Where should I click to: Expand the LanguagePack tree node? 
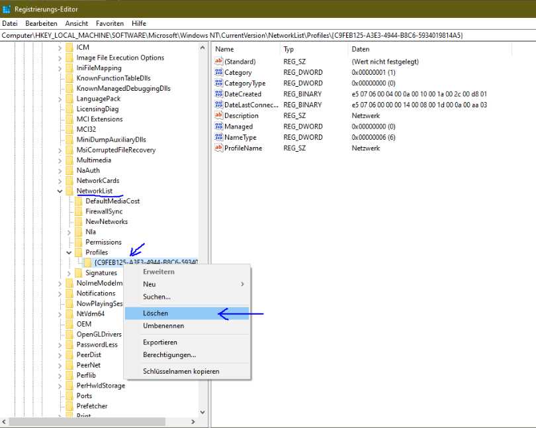(x=60, y=99)
